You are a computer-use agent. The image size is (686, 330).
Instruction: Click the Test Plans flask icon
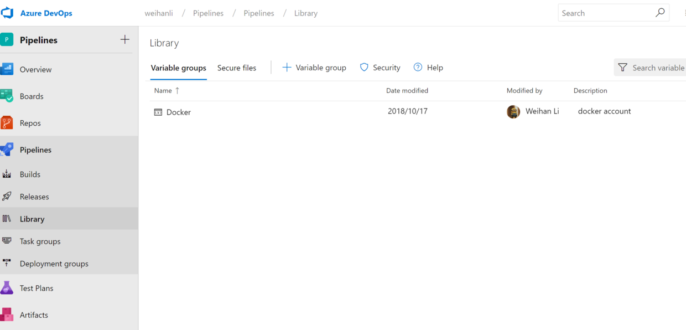tap(7, 288)
